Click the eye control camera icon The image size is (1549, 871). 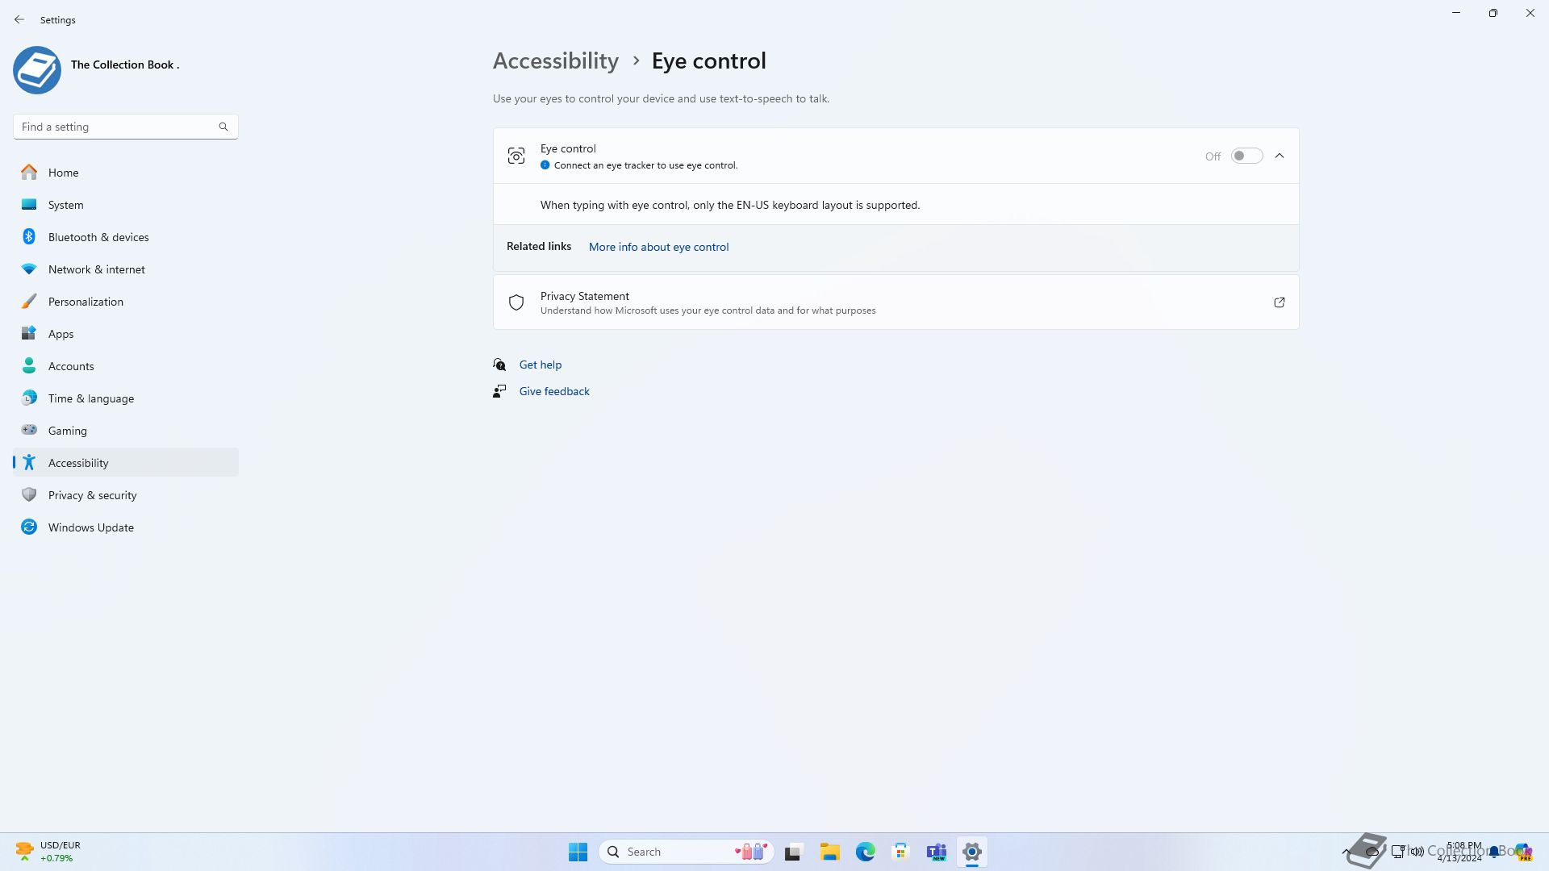(516, 156)
